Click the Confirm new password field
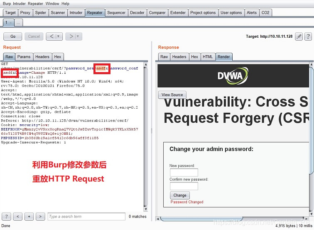The width and height of the screenshot is (314, 230). point(184,186)
